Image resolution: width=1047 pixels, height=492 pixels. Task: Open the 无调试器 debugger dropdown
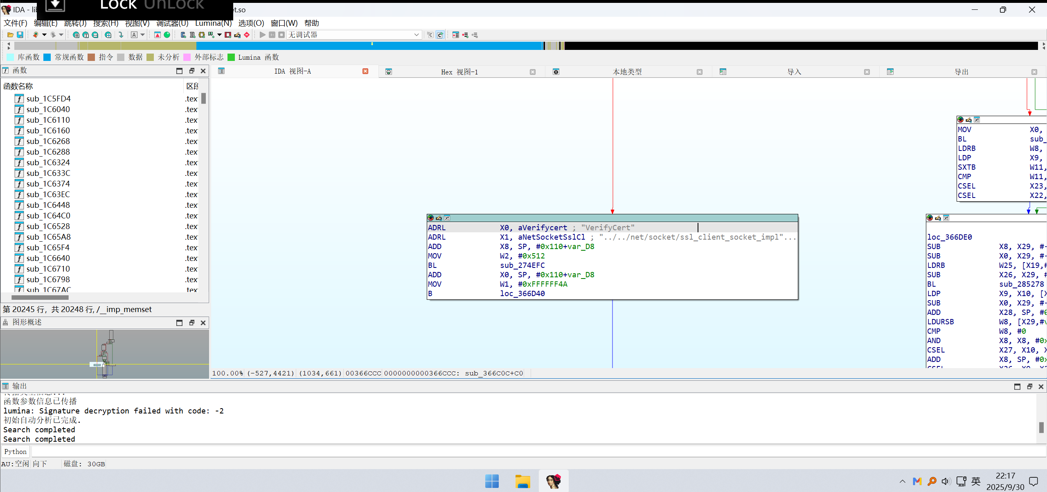coord(416,35)
